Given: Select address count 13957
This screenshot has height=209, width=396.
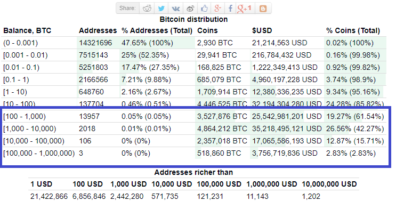Looking at the screenshot, I should 89,117.
